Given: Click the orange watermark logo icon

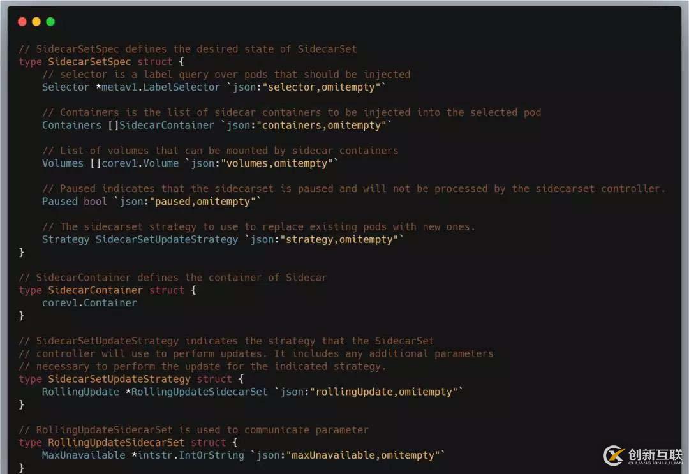Looking at the screenshot, I should tap(614, 455).
